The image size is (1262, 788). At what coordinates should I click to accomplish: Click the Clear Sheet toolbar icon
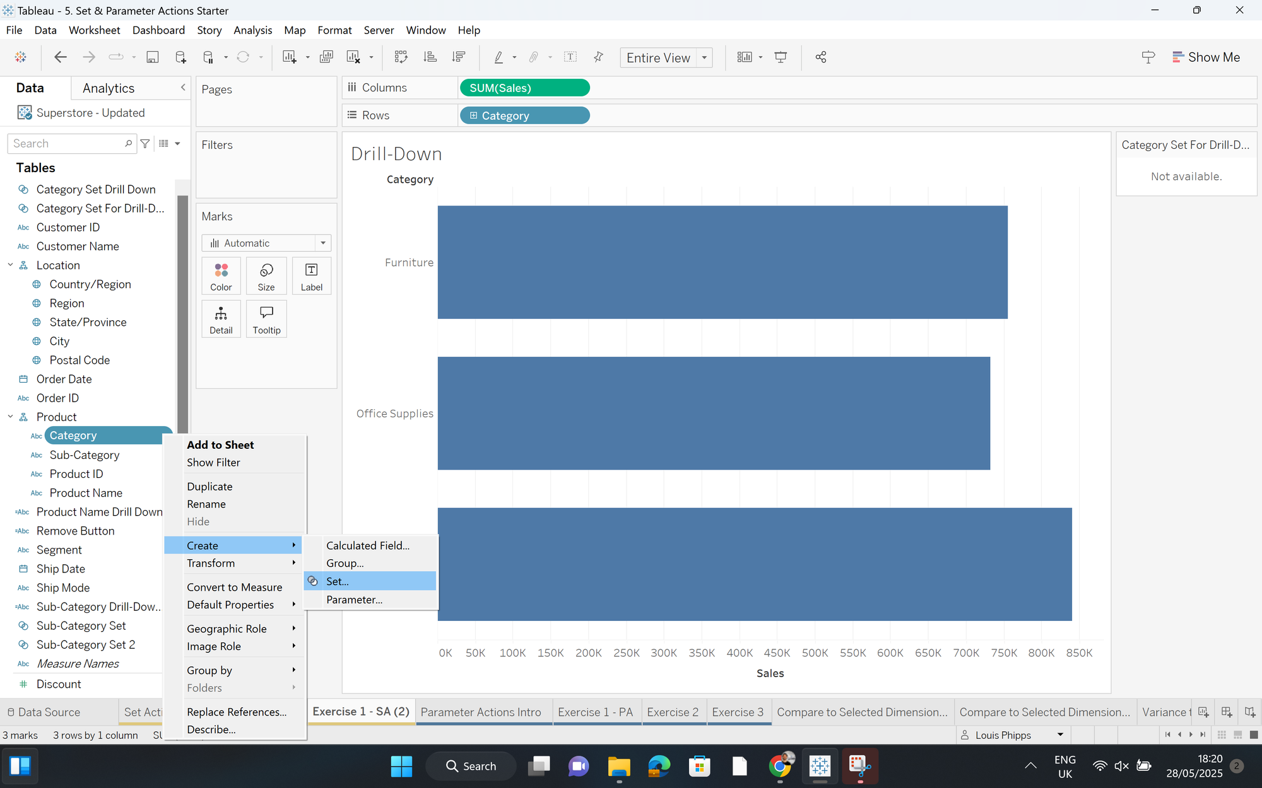pyautogui.click(x=353, y=57)
